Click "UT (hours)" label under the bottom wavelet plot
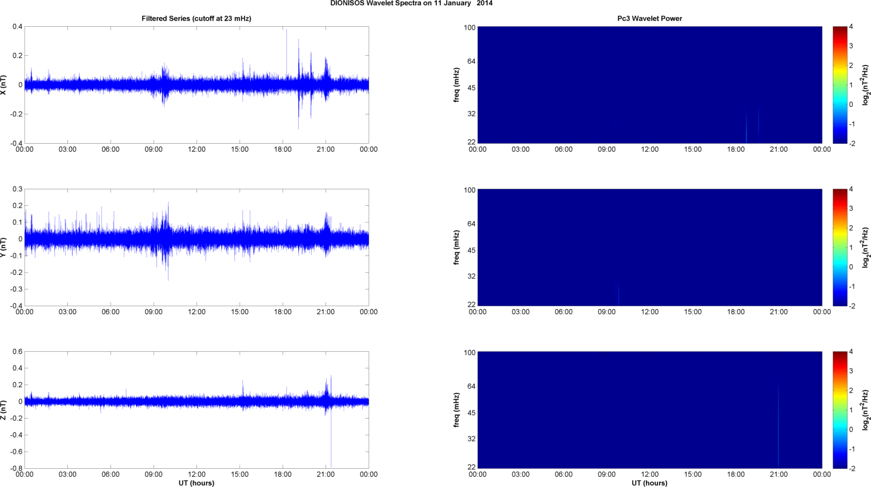Viewport: 871px width, 487px height. [649, 483]
